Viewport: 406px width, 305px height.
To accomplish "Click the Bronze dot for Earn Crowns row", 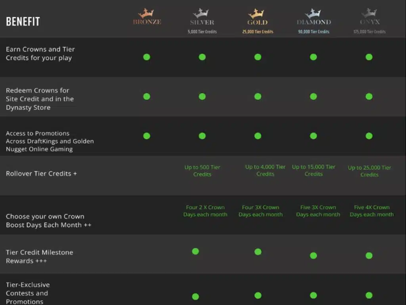I will click(x=147, y=57).
